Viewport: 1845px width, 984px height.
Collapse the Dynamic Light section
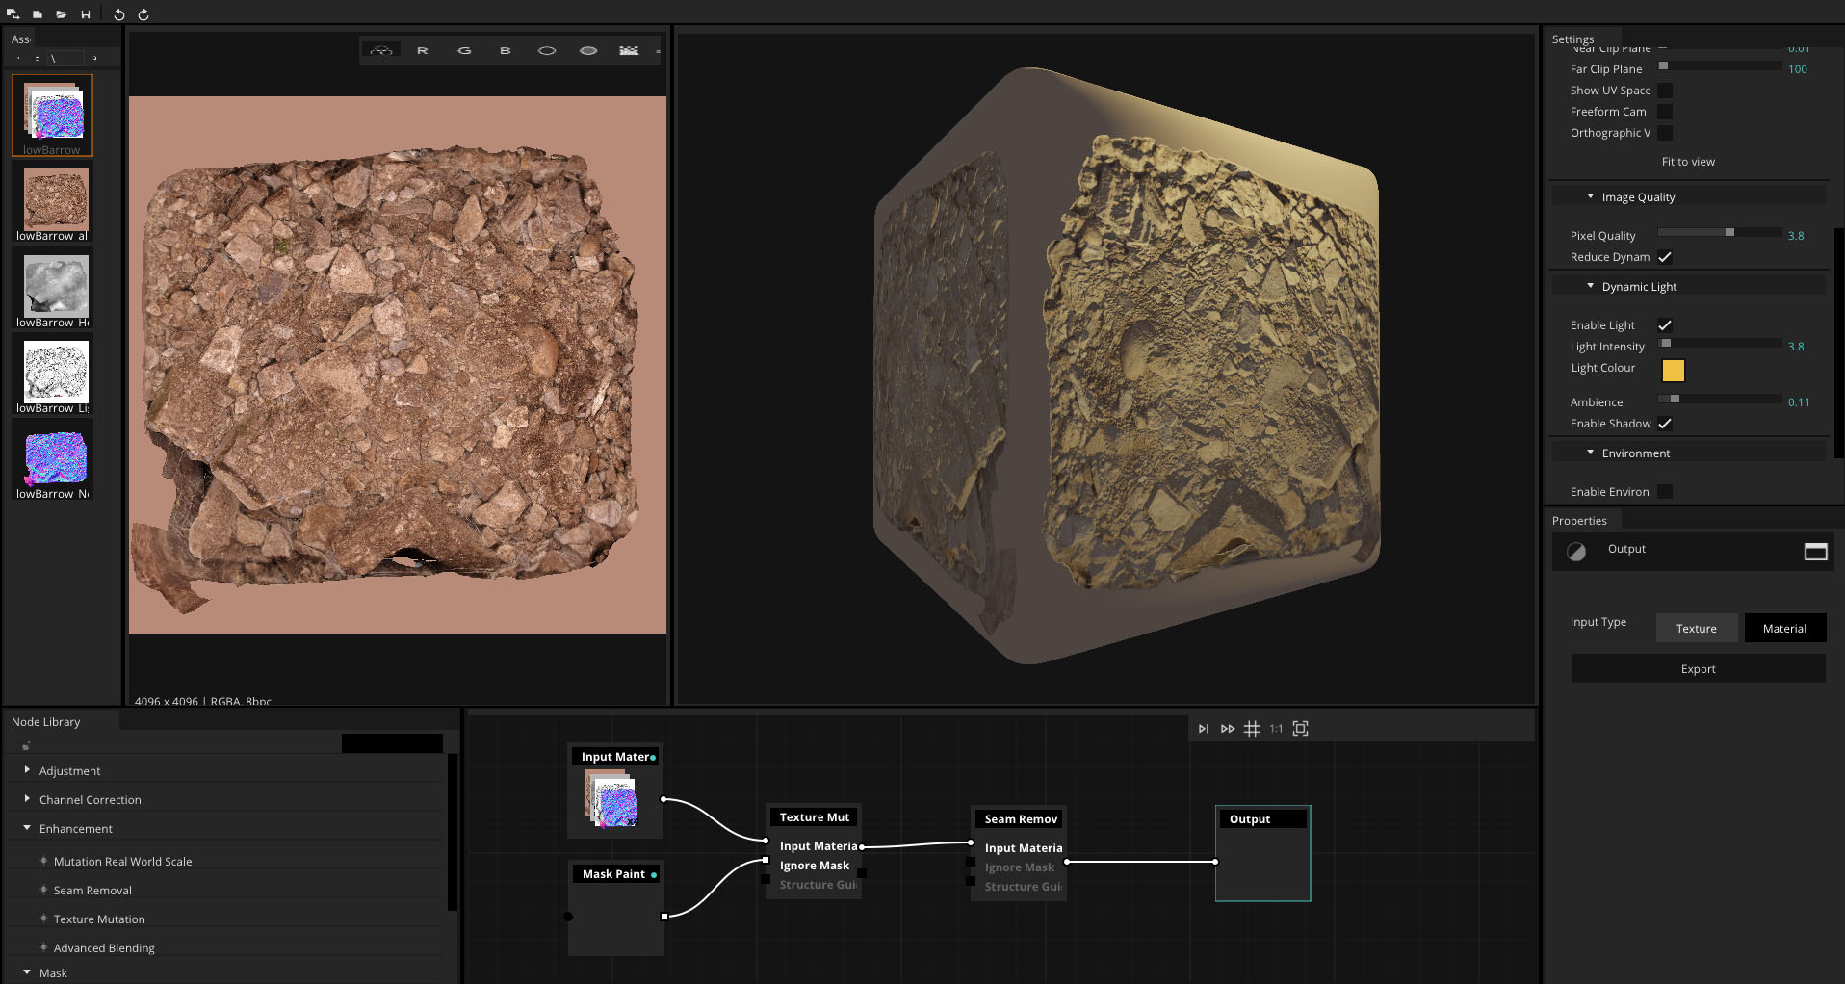click(1590, 286)
